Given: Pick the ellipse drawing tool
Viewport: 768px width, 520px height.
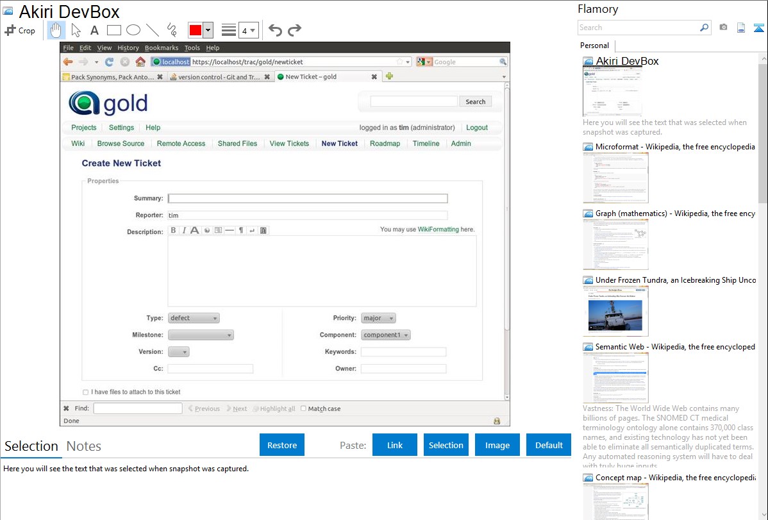Looking at the screenshot, I should tap(133, 30).
